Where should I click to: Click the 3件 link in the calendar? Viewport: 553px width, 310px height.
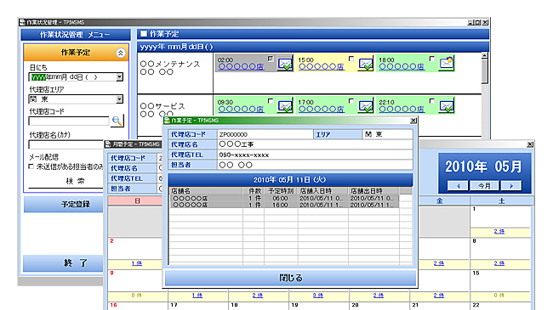tap(318, 296)
